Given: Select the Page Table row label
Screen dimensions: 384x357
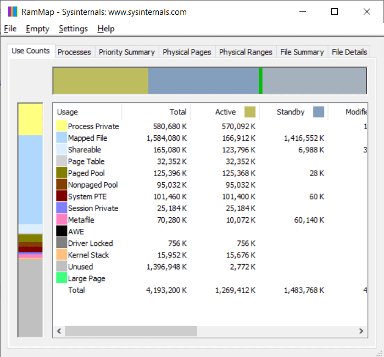Looking at the screenshot, I should coord(86,161).
